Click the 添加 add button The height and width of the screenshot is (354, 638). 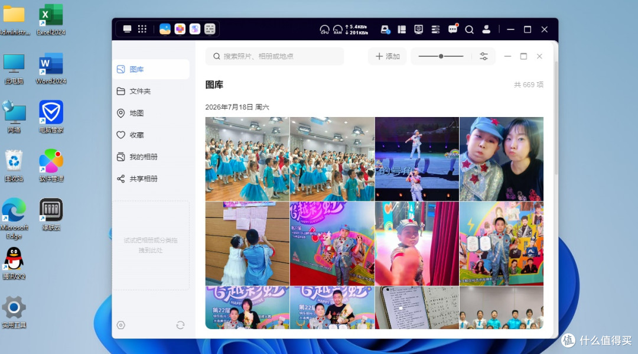pos(388,56)
